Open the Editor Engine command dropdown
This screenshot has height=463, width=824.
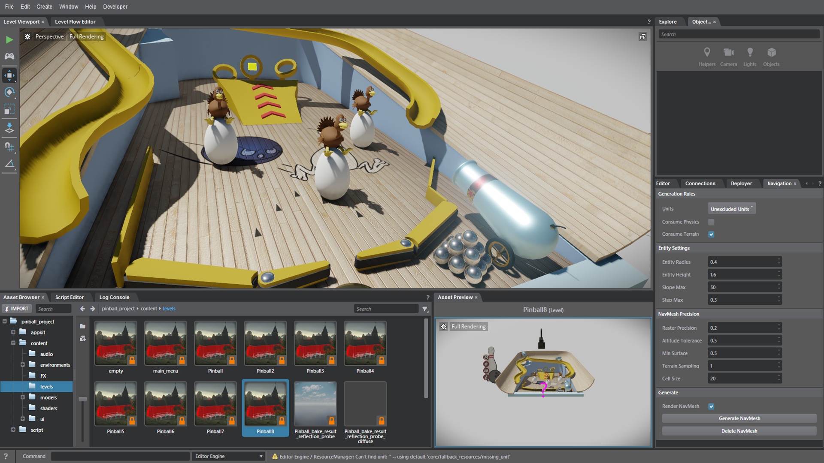coord(228,456)
